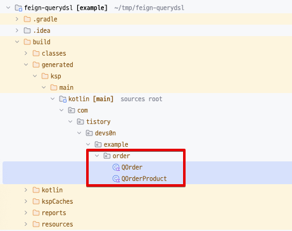Click the tistory package icon

(x=80, y=122)
